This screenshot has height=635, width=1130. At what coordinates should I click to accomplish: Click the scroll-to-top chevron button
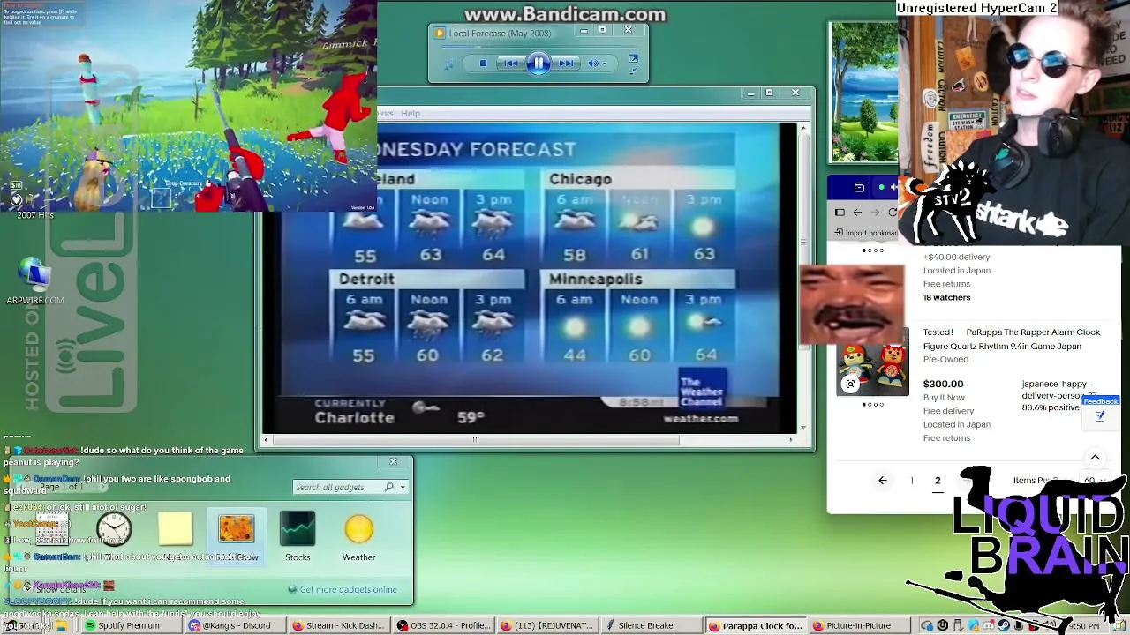click(1095, 458)
